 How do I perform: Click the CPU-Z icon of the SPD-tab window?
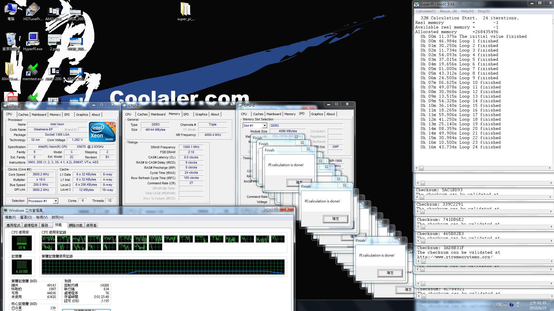click(x=241, y=105)
